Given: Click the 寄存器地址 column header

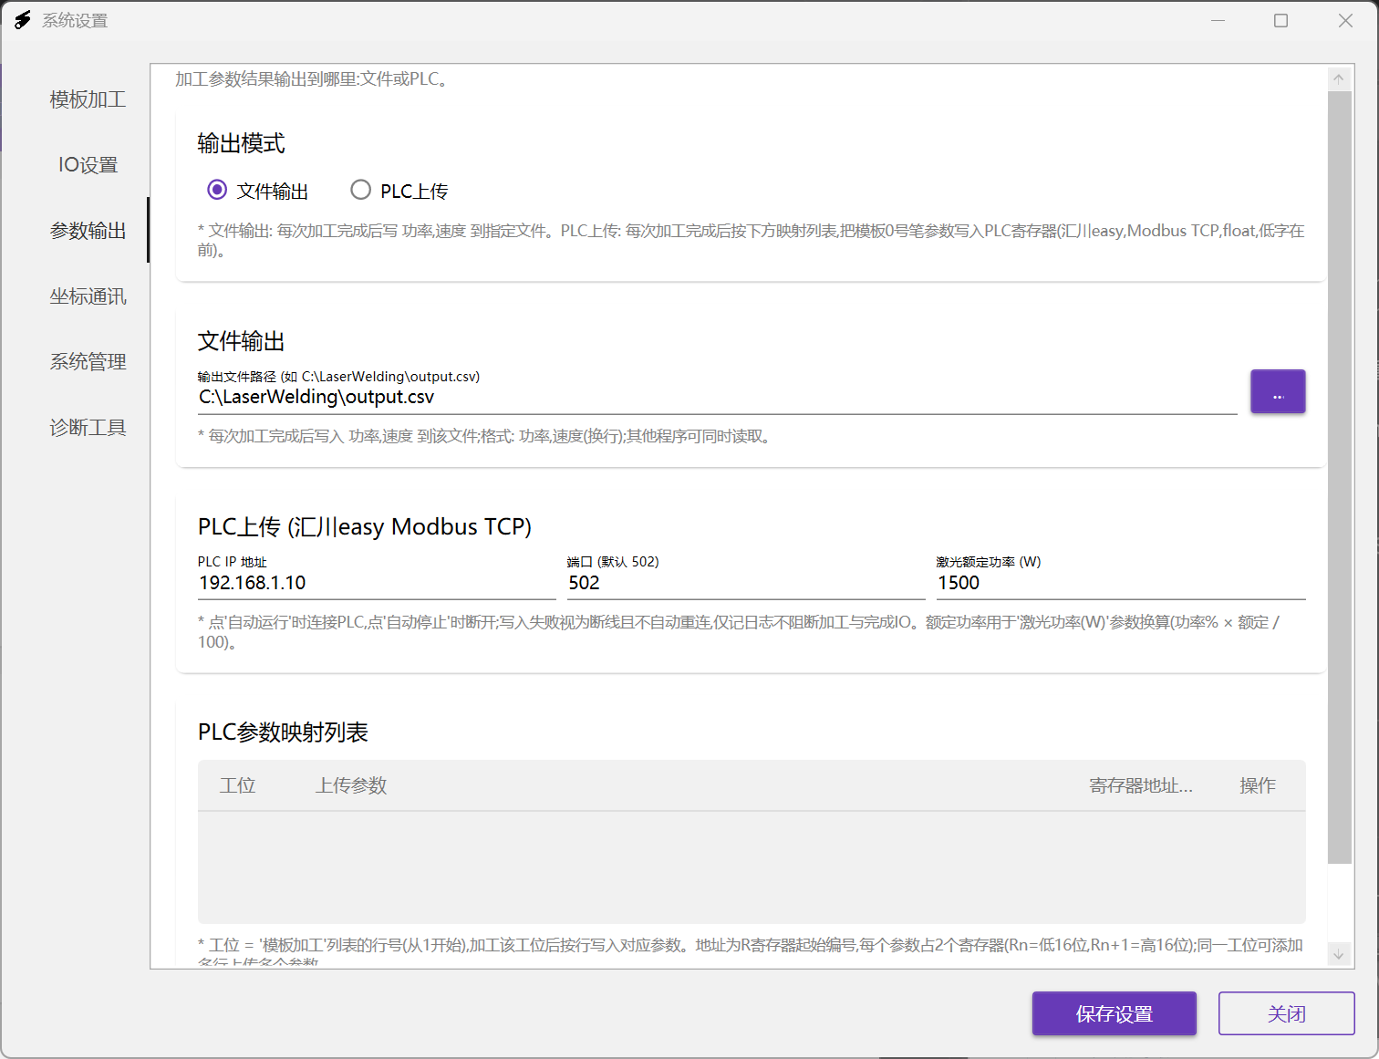Looking at the screenshot, I should (1141, 785).
